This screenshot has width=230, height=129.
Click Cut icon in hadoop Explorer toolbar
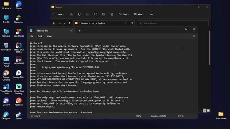(71, 14)
